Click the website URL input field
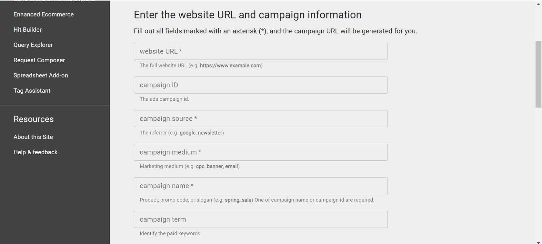 click(x=261, y=51)
